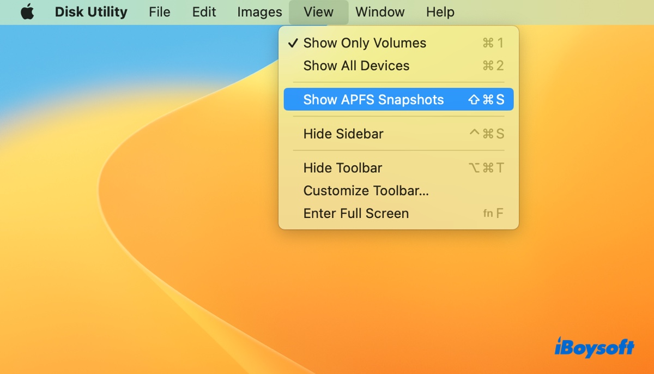654x374 pixels.
Task: Enable Show APFS Snapshots
Action: point(373,100)
